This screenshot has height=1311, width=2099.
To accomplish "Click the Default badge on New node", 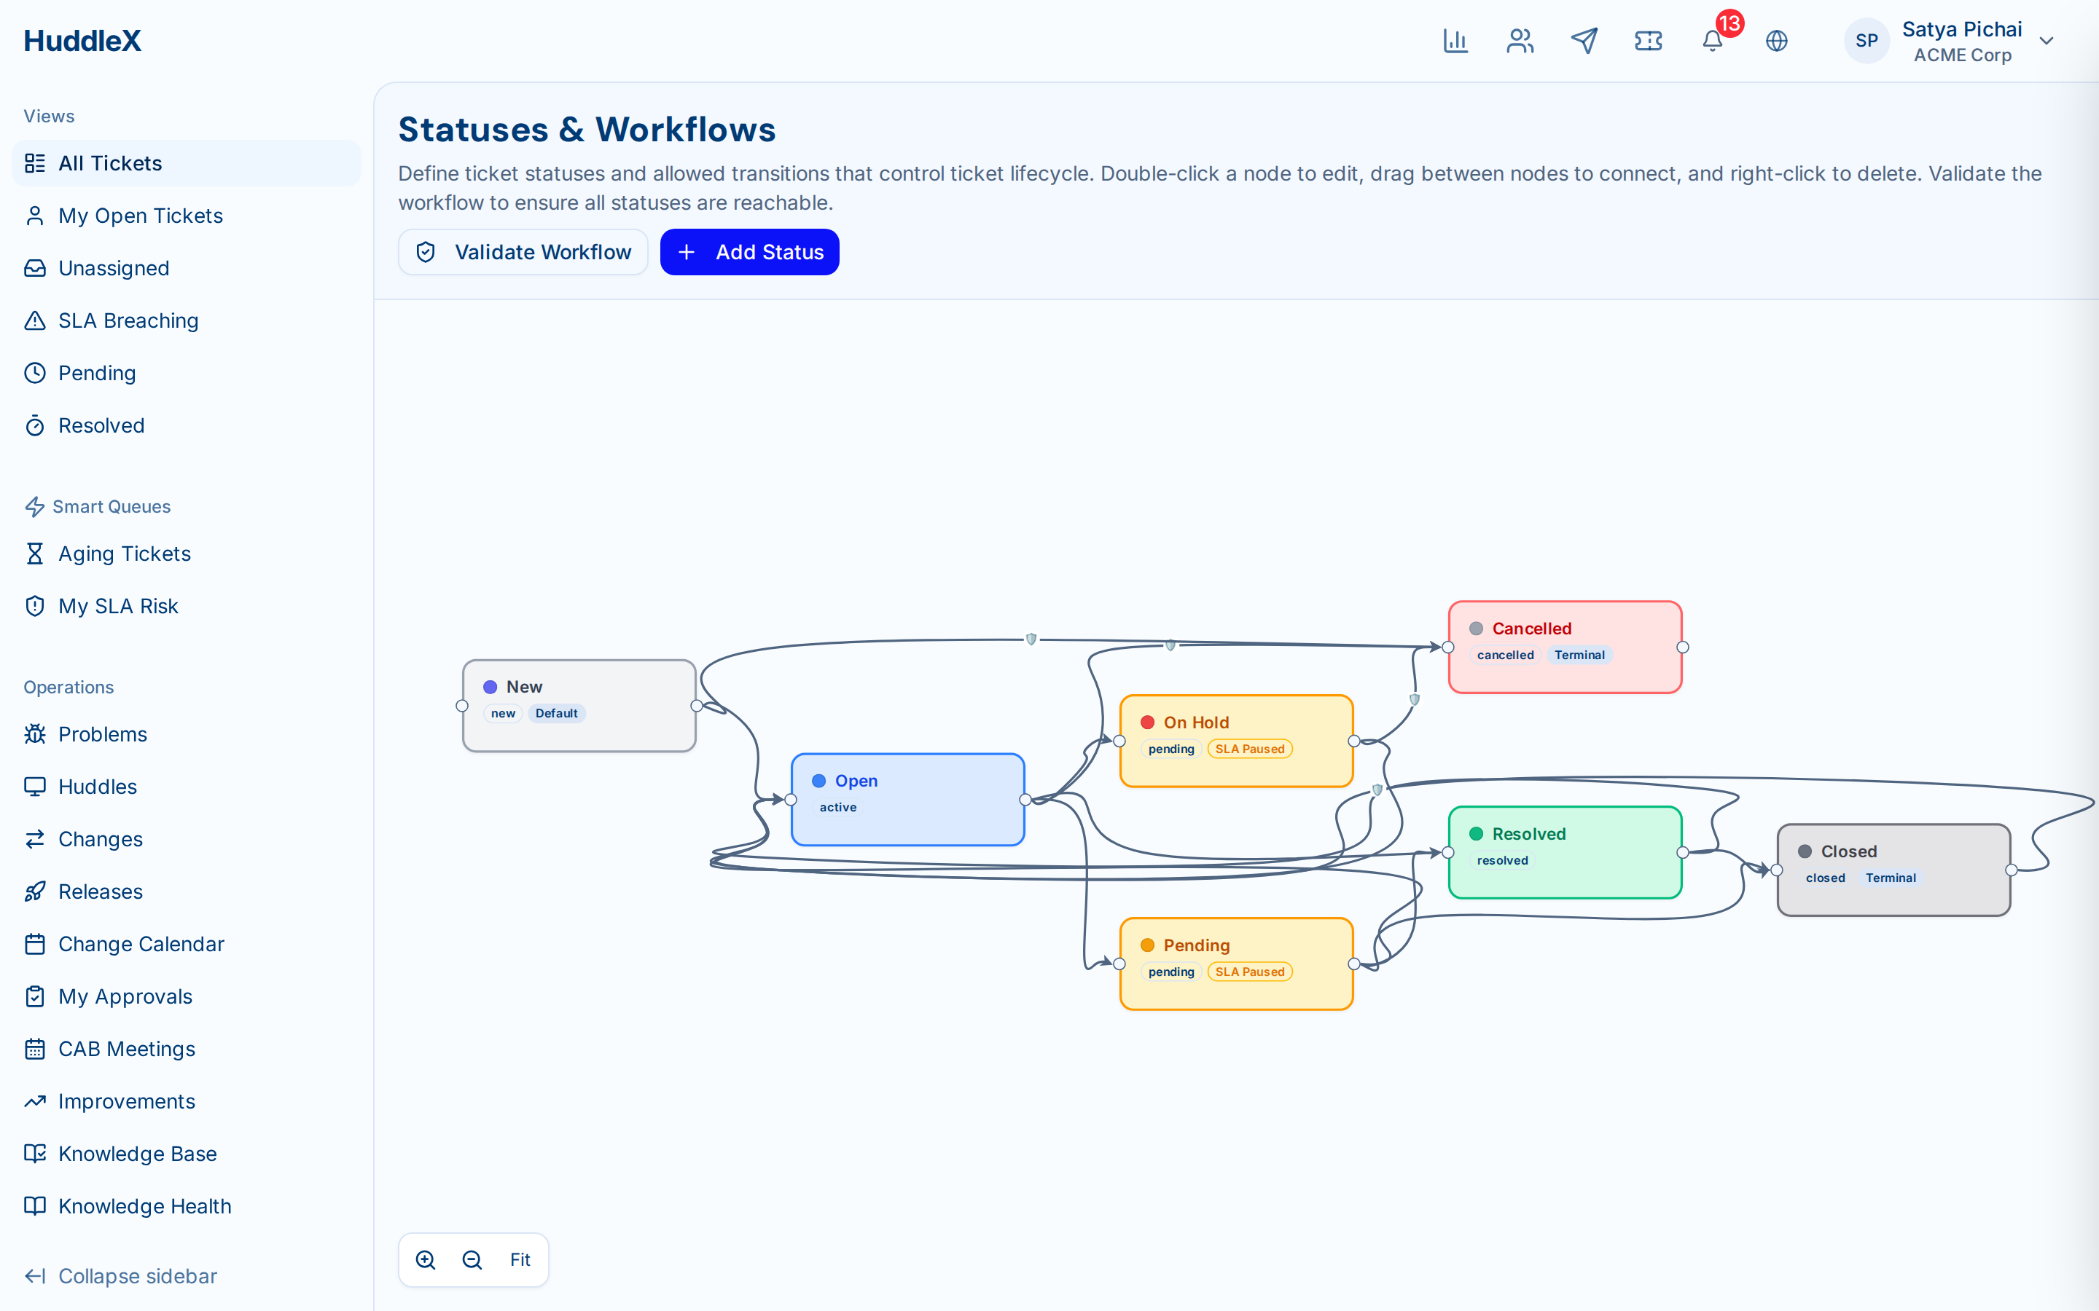I will point(556,714).
